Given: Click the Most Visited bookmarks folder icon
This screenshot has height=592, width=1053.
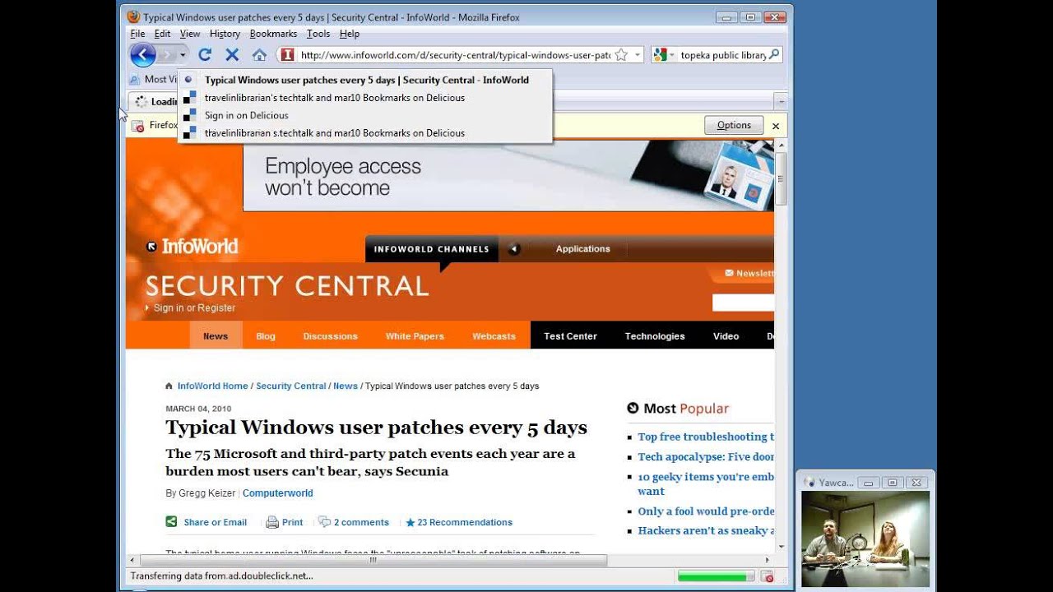Looking at the screenshot, I should pyautogui.click(x=135, y=80).
